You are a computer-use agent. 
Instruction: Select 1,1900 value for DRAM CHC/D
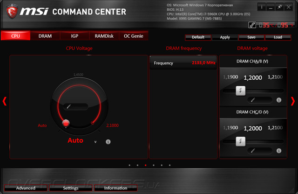230,128
